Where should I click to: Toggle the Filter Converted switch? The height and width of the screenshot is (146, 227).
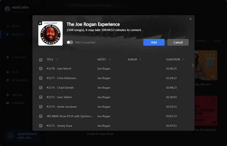point(70,42)
